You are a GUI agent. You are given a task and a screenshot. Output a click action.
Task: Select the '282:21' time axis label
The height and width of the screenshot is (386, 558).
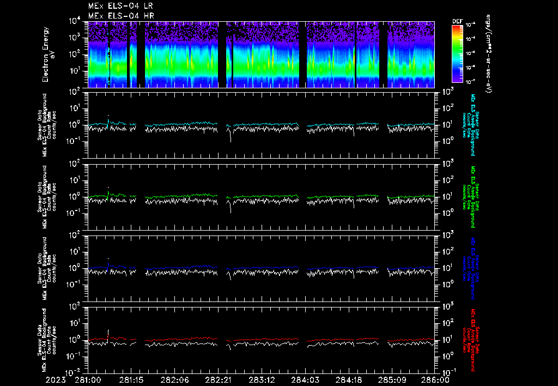click(x=218, y=380)
